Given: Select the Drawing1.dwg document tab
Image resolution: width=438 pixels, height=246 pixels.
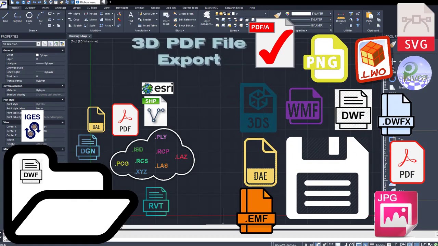Looking at the screenshot, I should [78, 36].
